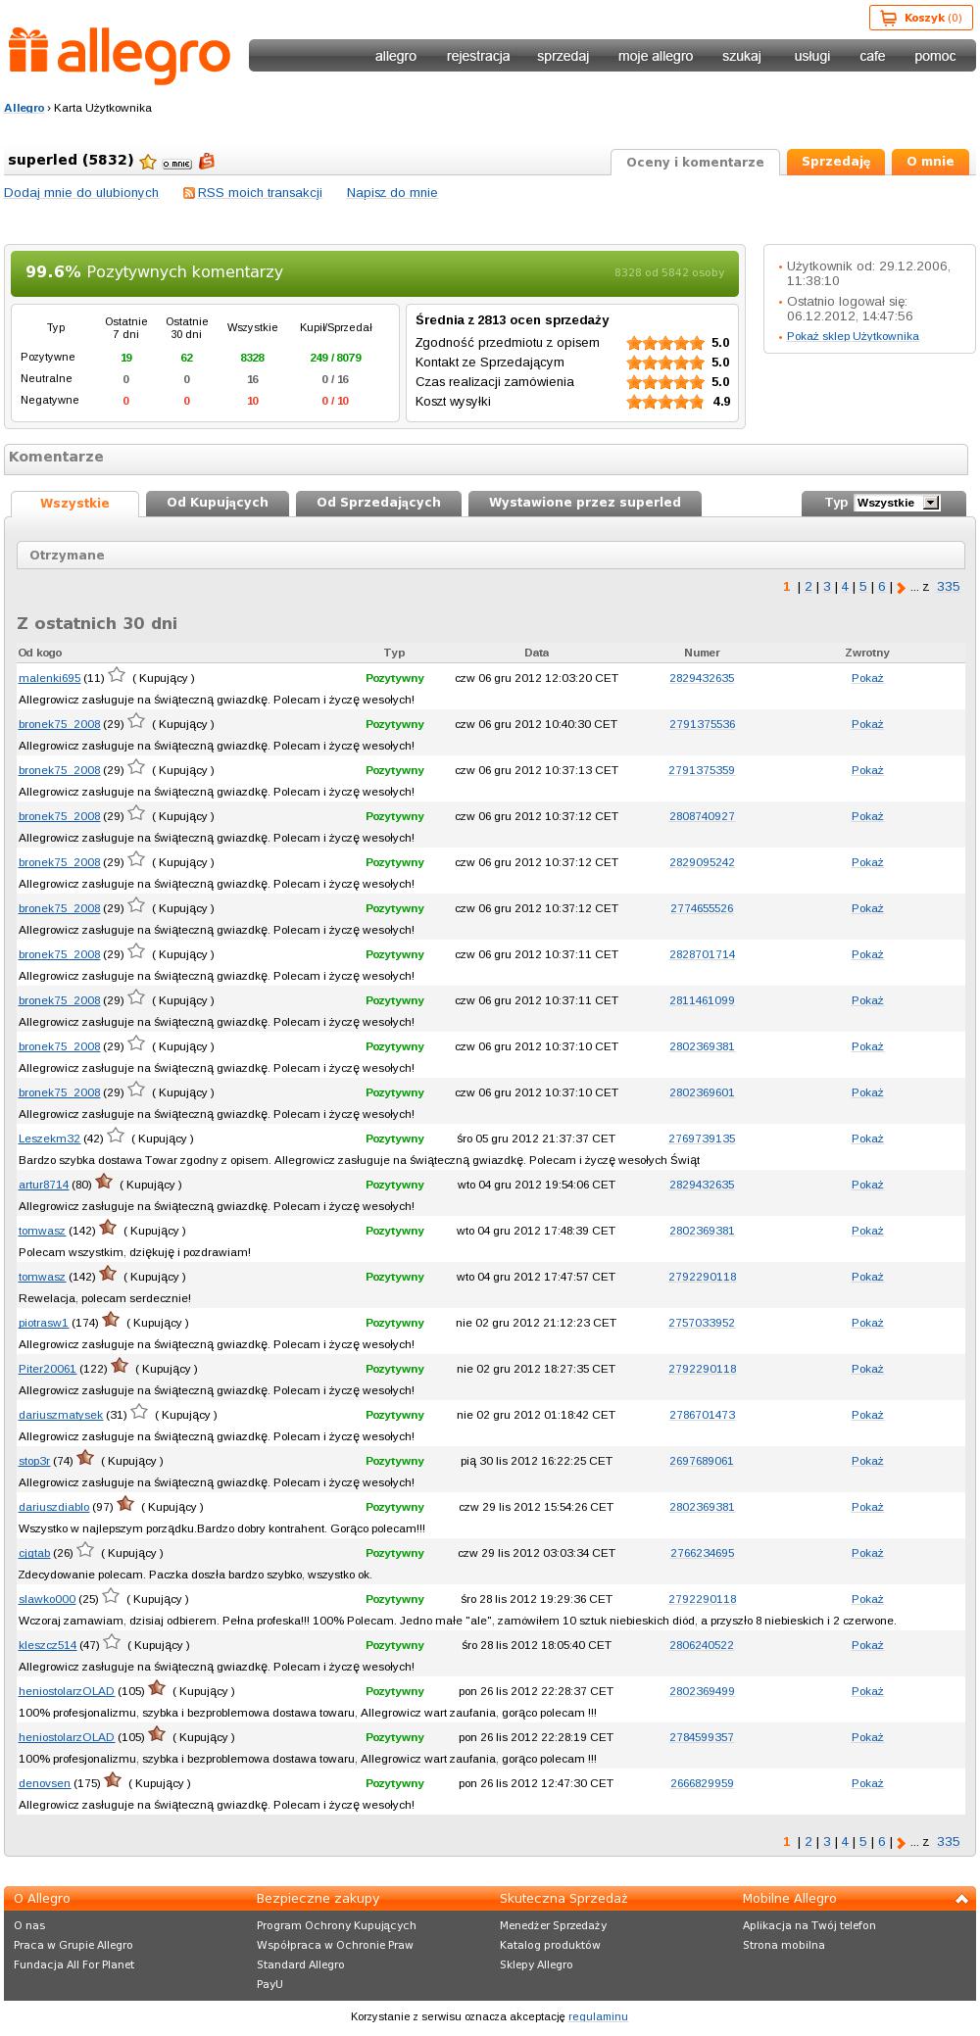The image size is (980, 2036).
Task: Click the star icon next to cjgtab
Action: click(x=85, y=1549)
